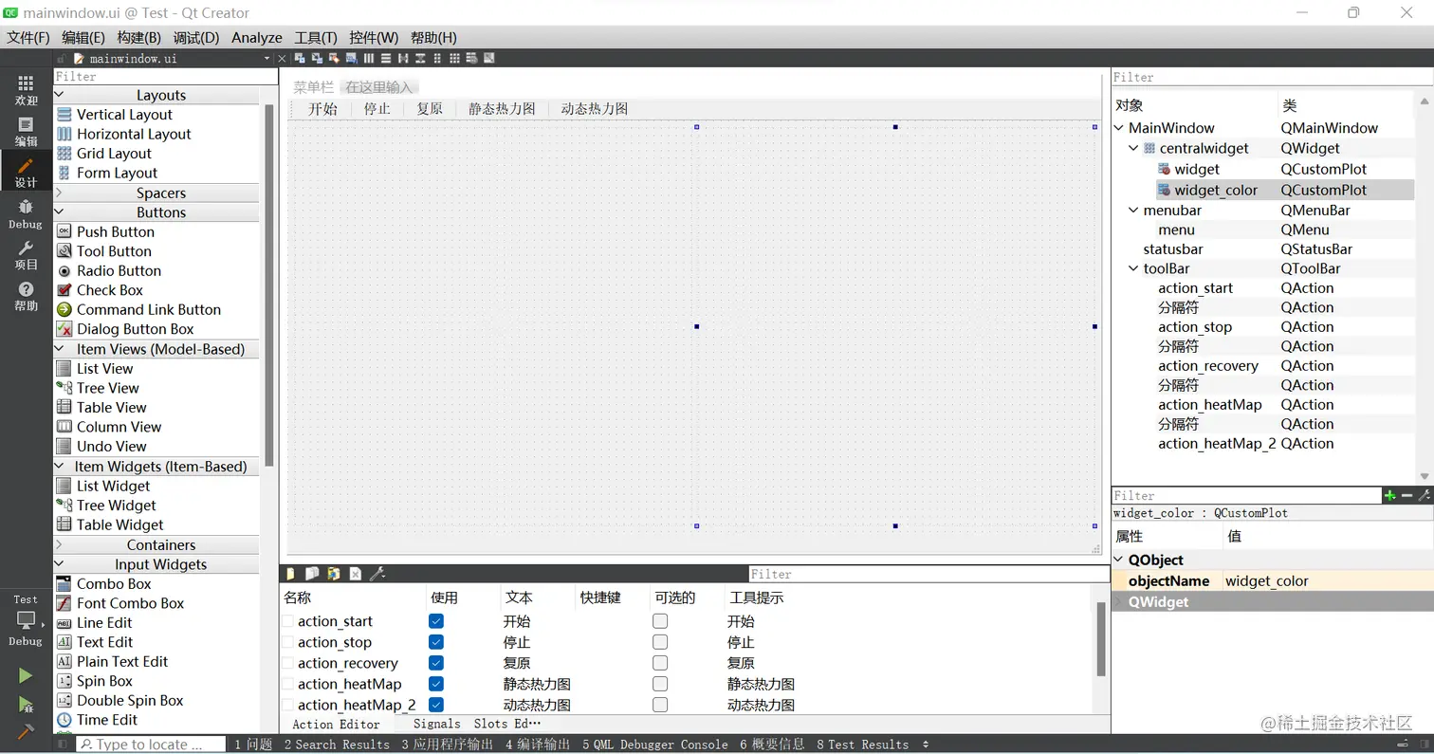Toggle 使用 checkbox for action_stop
The width and height of the screenshot is (1434, 754).
[x=436, y=642]
